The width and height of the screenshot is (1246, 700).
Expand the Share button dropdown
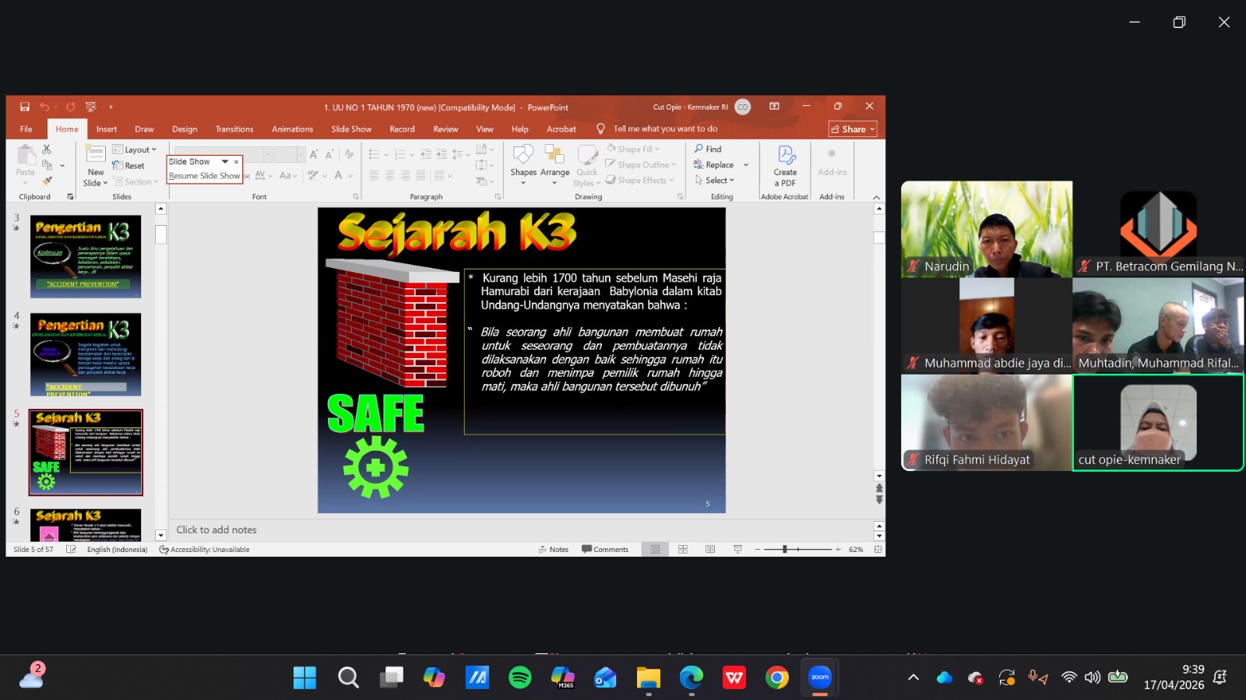(x=873, y=129)
